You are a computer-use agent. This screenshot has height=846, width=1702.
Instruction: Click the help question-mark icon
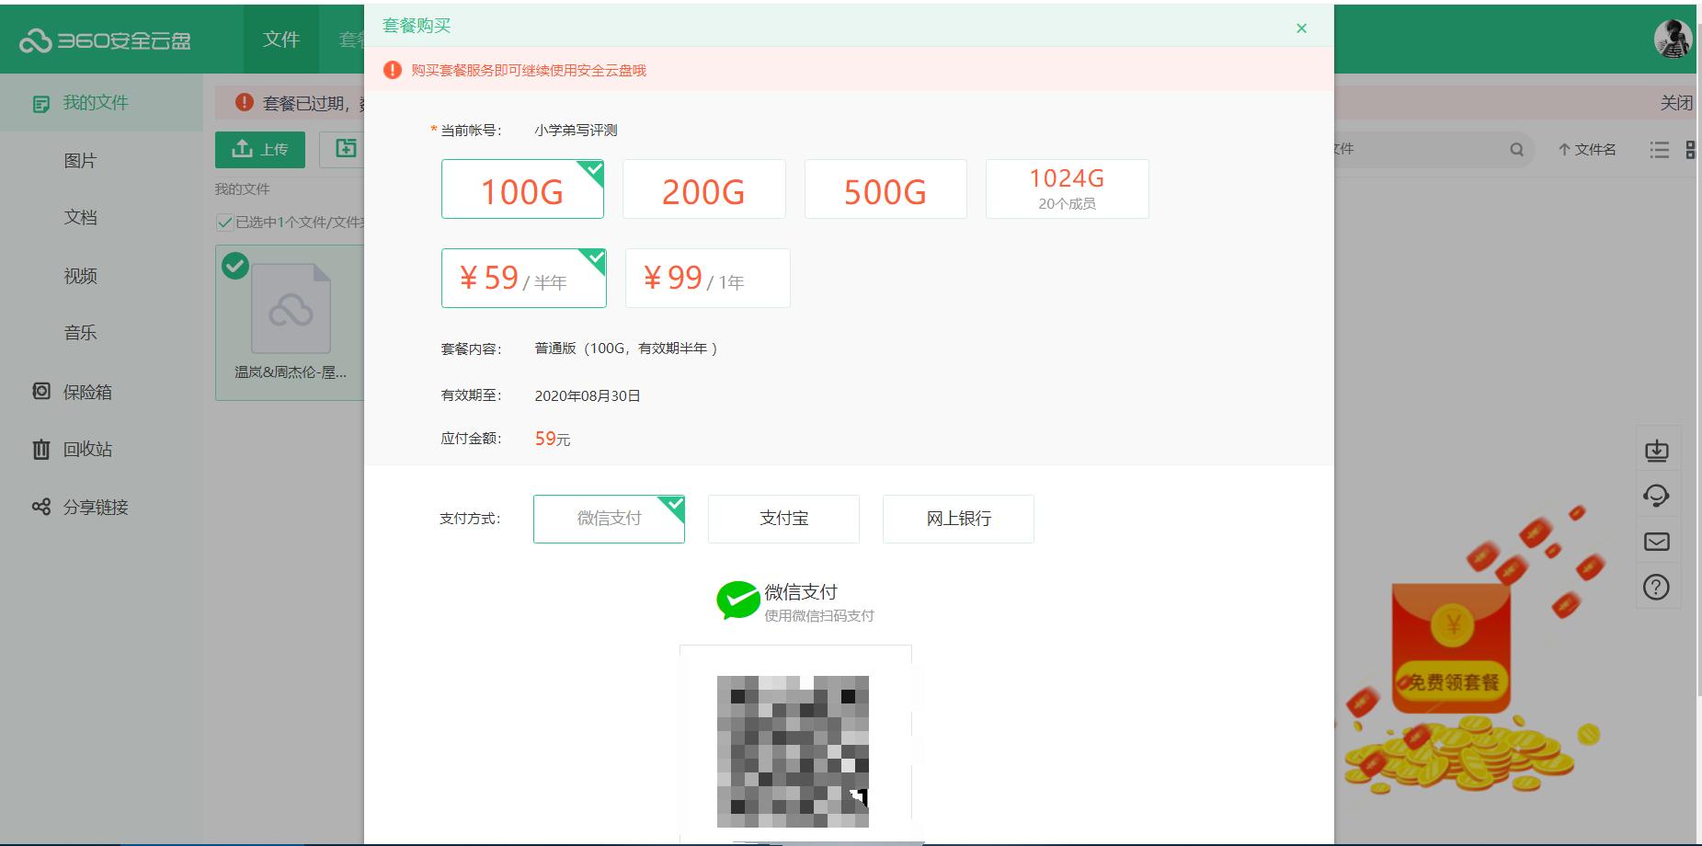click(x=1658, y=587)
